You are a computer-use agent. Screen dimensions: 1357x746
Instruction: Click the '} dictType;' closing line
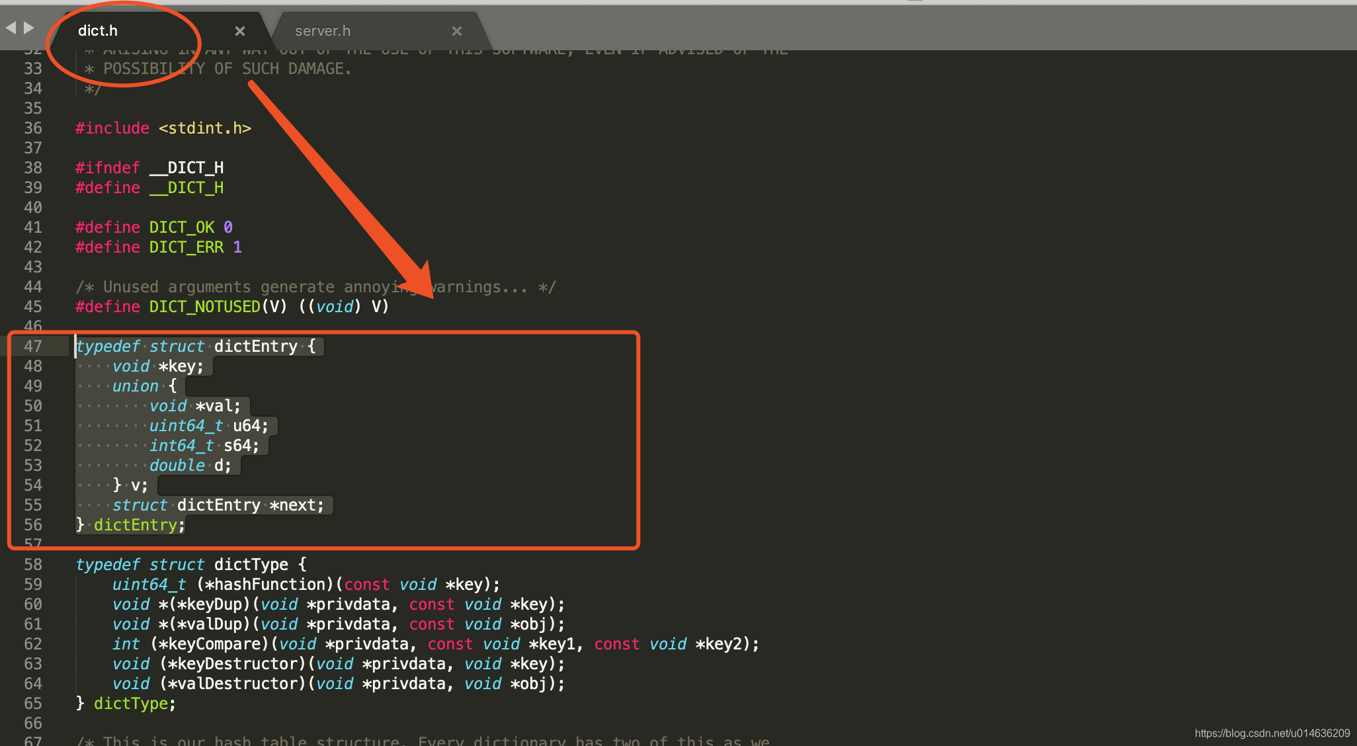click(x=126, y=704)
